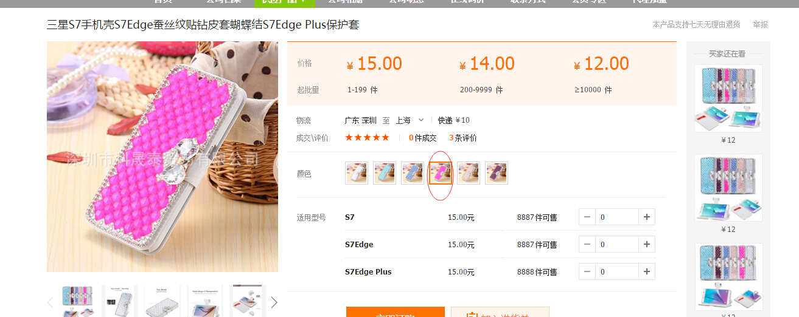This screenshot has width=799, height=317.
Task: Decrease quantity for S7Edge Plus
Action: coord(587,271)
